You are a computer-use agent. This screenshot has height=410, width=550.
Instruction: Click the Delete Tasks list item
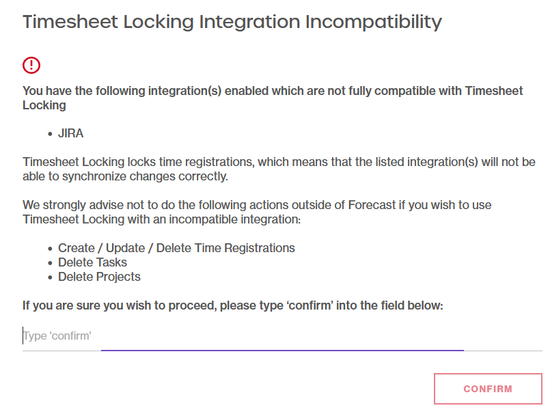point(92,262)
